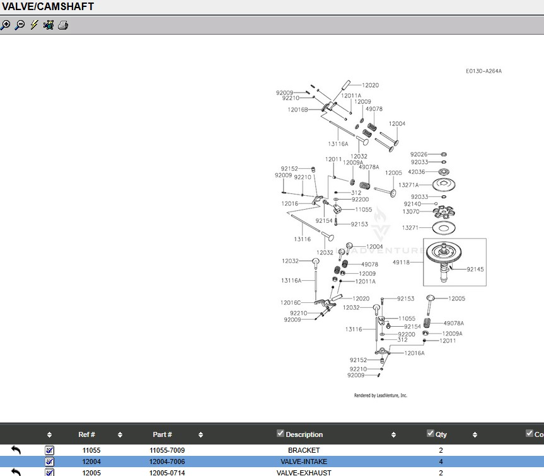Select part number 12004-7006
This screenshot has height=476, width=544.
pyautogui.click(x=167, y=462)
